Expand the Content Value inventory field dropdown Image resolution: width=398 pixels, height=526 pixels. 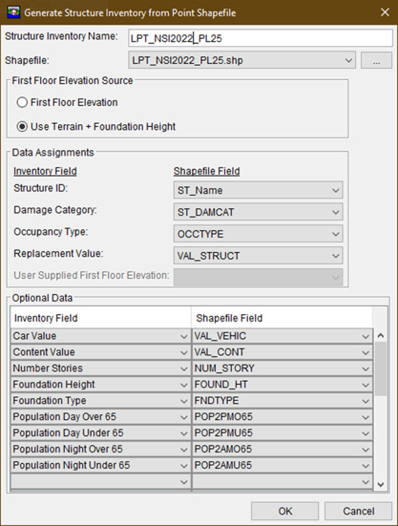(x=183, y=352)
